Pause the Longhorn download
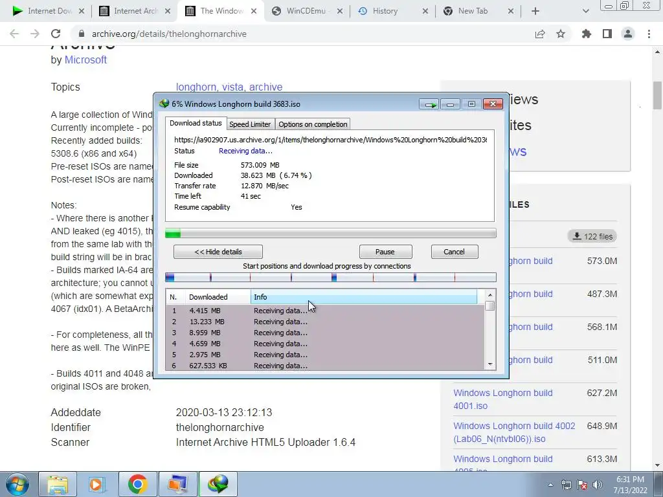Image resolution: width=663 pixels, height=497 pixels. (x=385, y=252)
